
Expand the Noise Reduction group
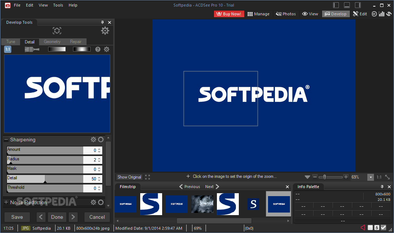[x=6, y=202]
